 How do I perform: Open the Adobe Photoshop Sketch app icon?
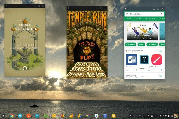[x=144, y=60]
